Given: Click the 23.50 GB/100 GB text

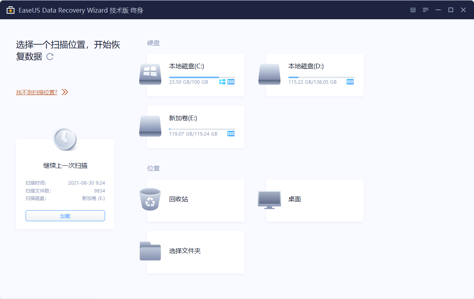Looking at the screenshot, I should click(x=188, y=82).
